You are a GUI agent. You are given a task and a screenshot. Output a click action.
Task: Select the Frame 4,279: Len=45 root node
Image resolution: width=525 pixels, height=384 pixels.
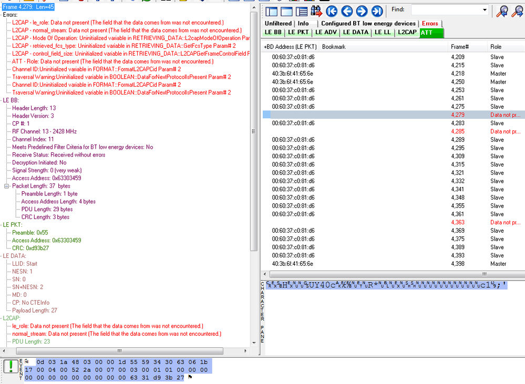[x=28, y=7]
